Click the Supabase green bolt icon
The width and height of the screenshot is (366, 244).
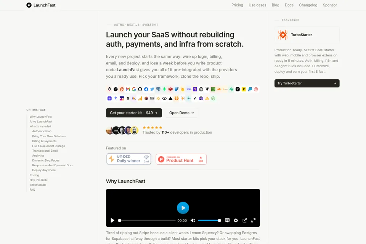[x=231, y=89]
